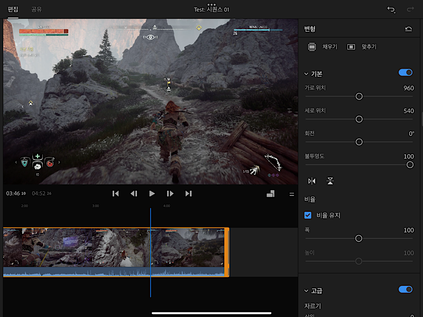Click the total duration 04:52
The width and height of the screenshot is (423, 317).
42,193
